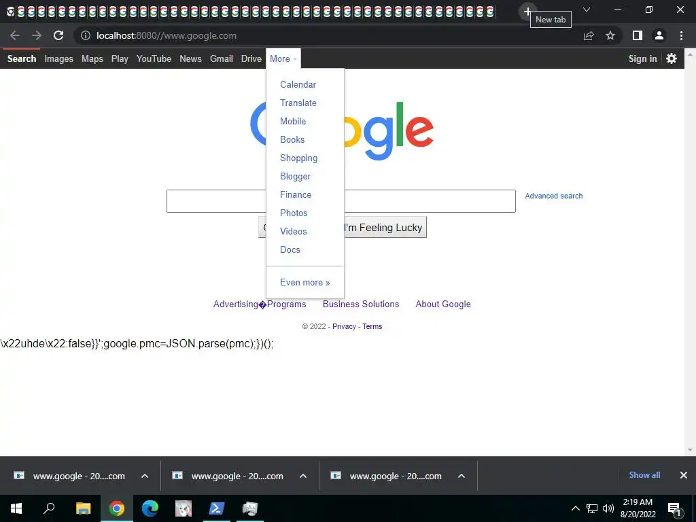Screen dimensions: 696x522
Task: Open News from the Google top bar
Action: [x=190, y=58]
